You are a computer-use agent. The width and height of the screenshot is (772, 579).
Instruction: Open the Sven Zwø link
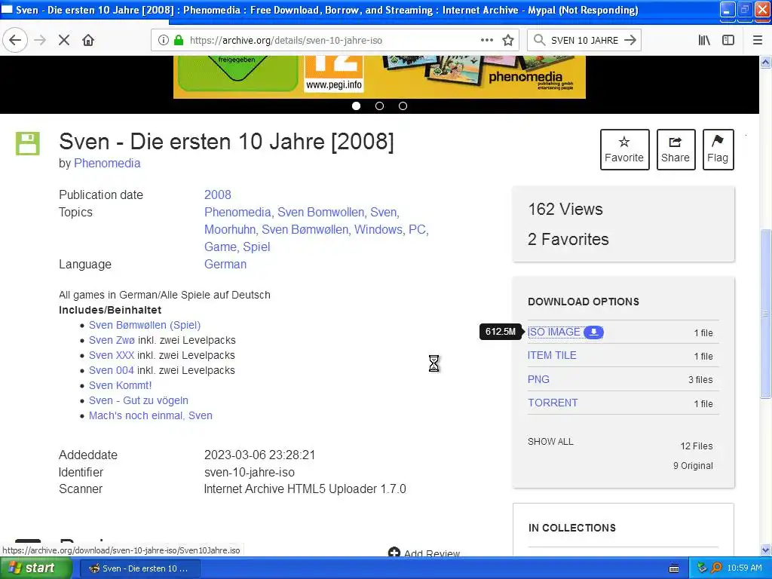click(x=112, y=340)
